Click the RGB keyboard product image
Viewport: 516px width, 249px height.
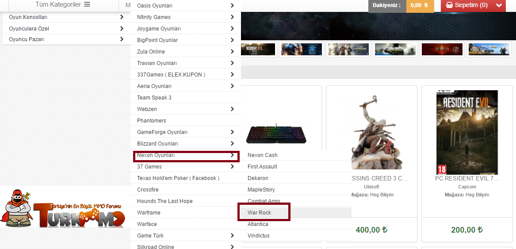(x=276, y=134)
